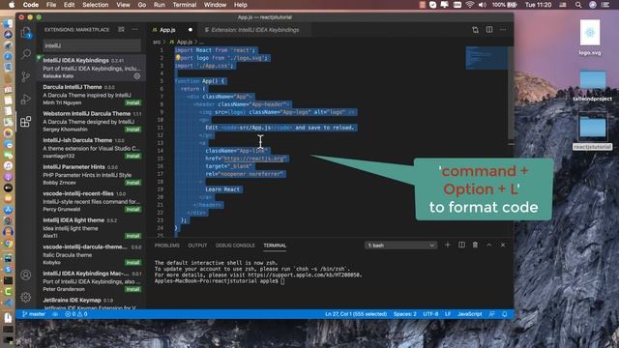Change Spaces: 2 indentation setting
Viewport: 619px width, 348px height.
tap(404, 314)
